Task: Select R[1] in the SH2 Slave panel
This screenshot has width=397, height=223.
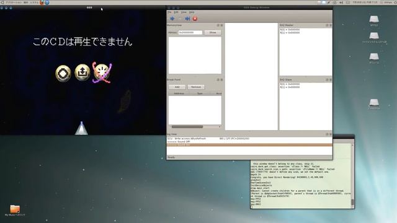Action: click(290, 87)
